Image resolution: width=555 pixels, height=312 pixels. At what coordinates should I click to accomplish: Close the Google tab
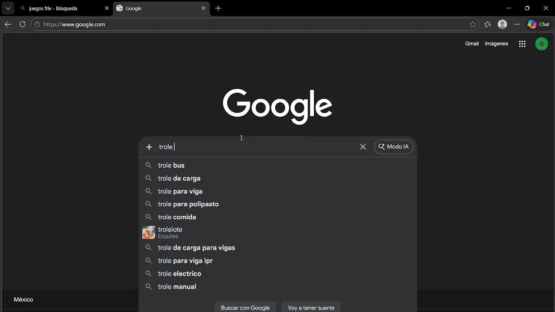point(203,8)
